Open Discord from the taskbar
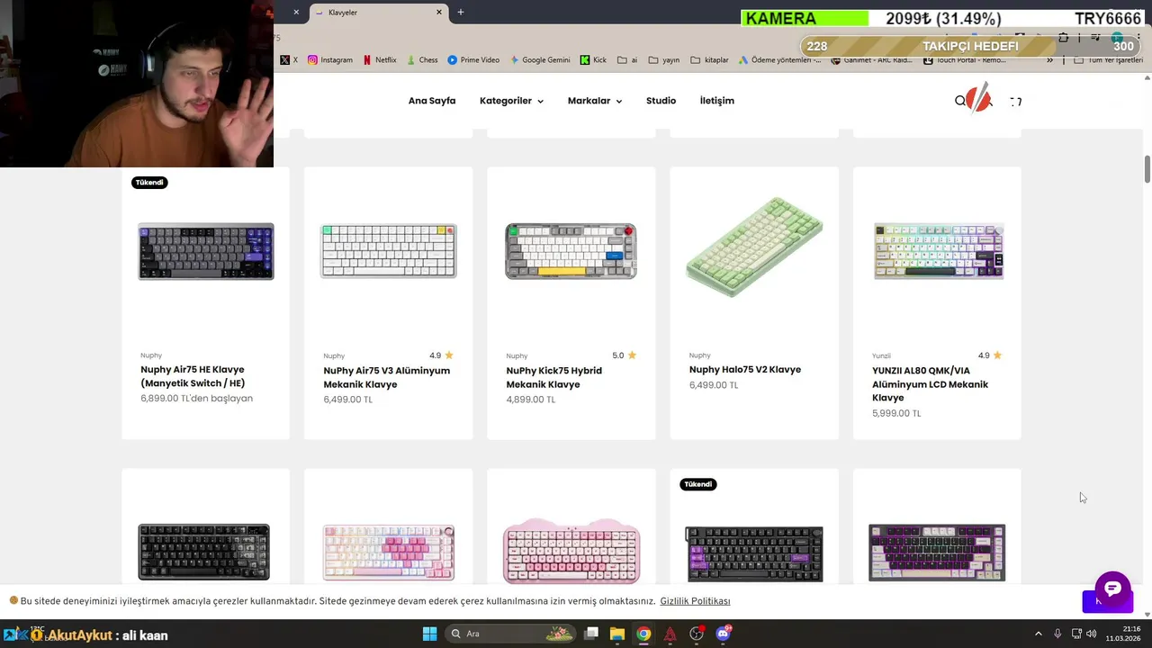The width and height of the screenshot is (1152, 648). 723,634
